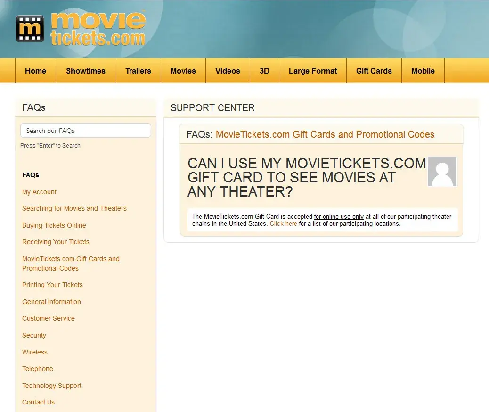Click the Gift Cards and Promotional Codes heading link
489x412 pixels.
pyautogui.click(x=325, y=134)
